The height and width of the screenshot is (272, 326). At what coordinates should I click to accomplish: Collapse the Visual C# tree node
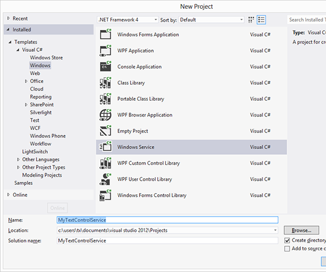pyautogui.click(x=18, y=50)
